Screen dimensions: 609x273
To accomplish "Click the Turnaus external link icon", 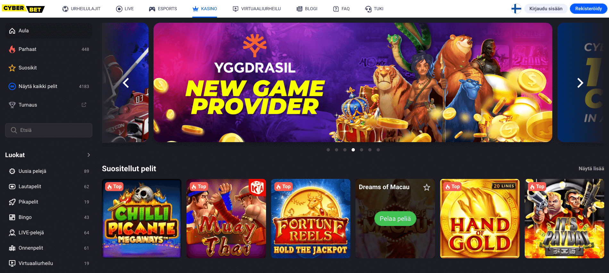I will pyautogui.click(x=84, y=105).
